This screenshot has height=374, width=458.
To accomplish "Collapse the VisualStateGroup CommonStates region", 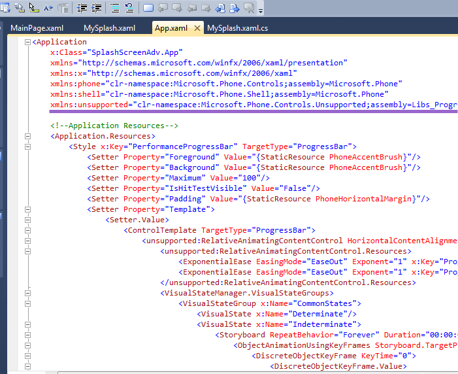I will coord(27,304).
